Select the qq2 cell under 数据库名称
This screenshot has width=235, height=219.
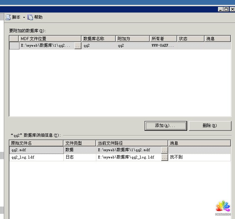pos(98,46)
